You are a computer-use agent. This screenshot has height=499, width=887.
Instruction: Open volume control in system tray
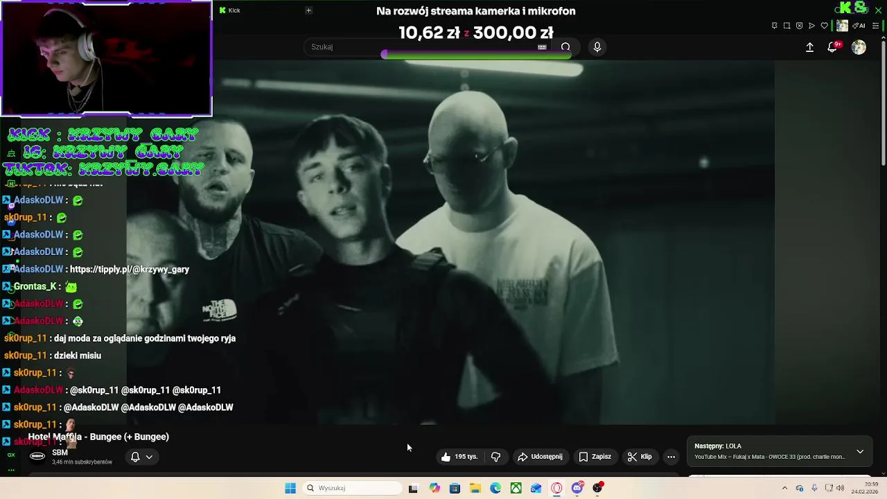[x=840, y=488]
